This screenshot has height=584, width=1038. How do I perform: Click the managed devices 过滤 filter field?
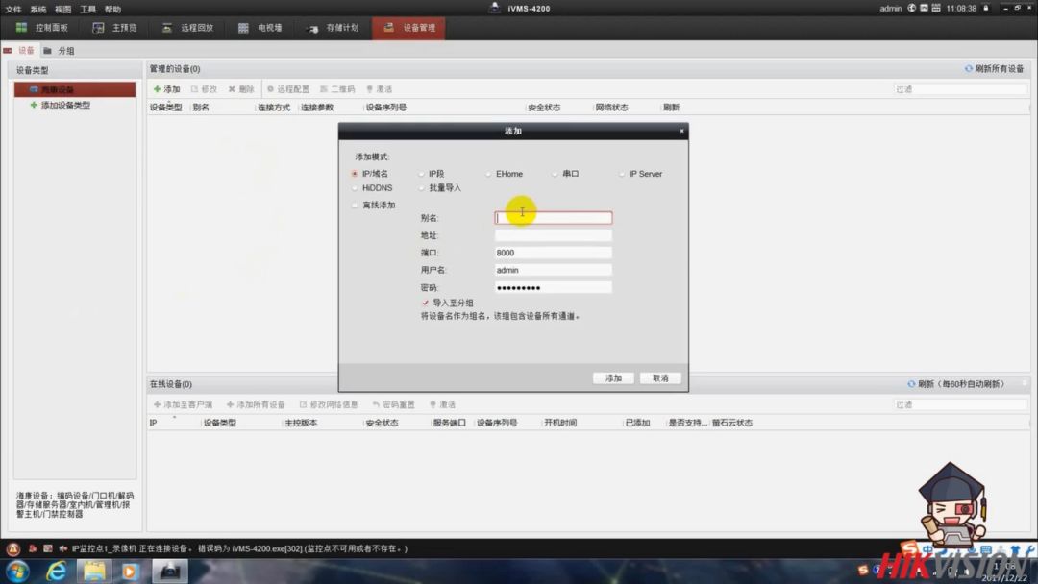960,89
